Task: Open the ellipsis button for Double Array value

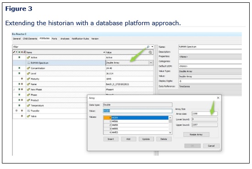Action: [151, 63]
